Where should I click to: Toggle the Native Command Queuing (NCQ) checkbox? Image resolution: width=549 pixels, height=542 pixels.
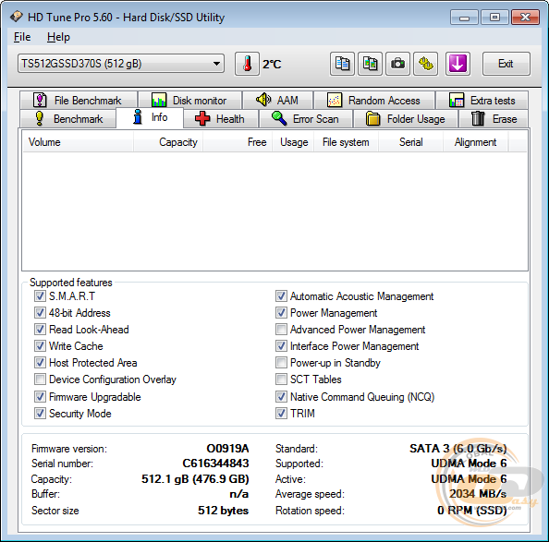pos(281,396)
